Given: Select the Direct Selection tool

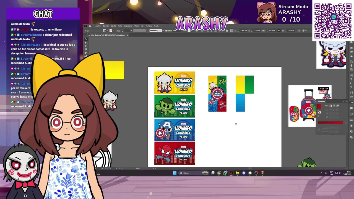Looking at the screenshot, I should 86,43.
